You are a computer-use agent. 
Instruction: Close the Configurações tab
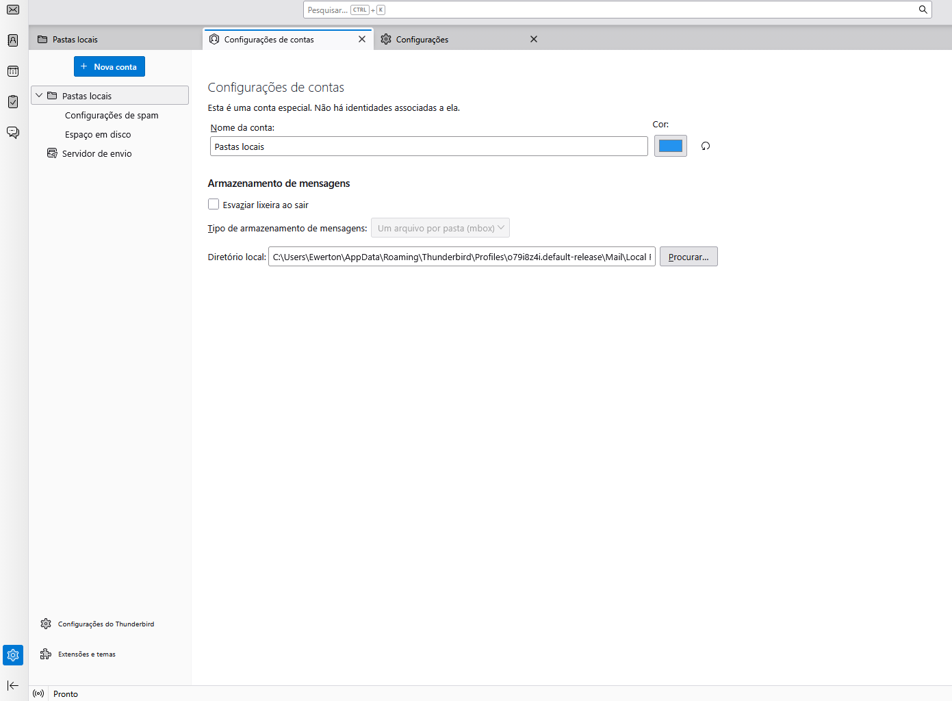tap(534, 39)
